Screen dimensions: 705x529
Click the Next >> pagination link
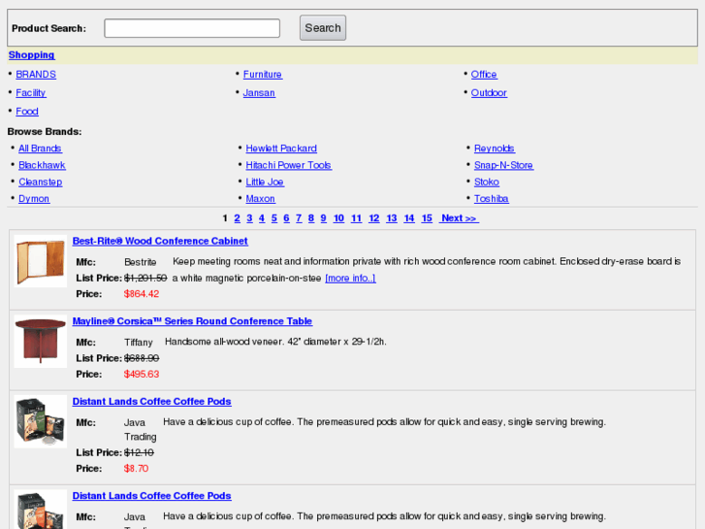pos(459,218)
